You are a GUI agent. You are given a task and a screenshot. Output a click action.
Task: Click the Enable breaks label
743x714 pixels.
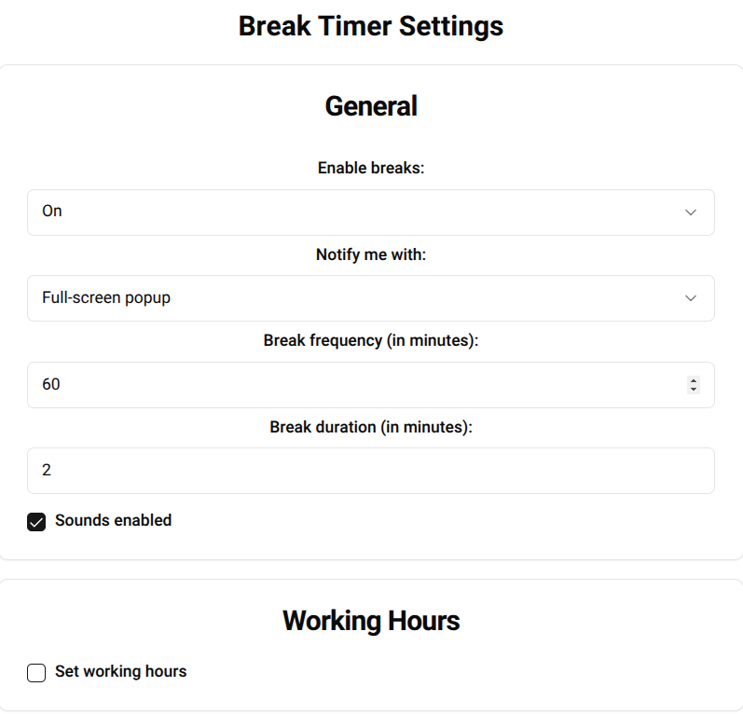tap(370, 169)
